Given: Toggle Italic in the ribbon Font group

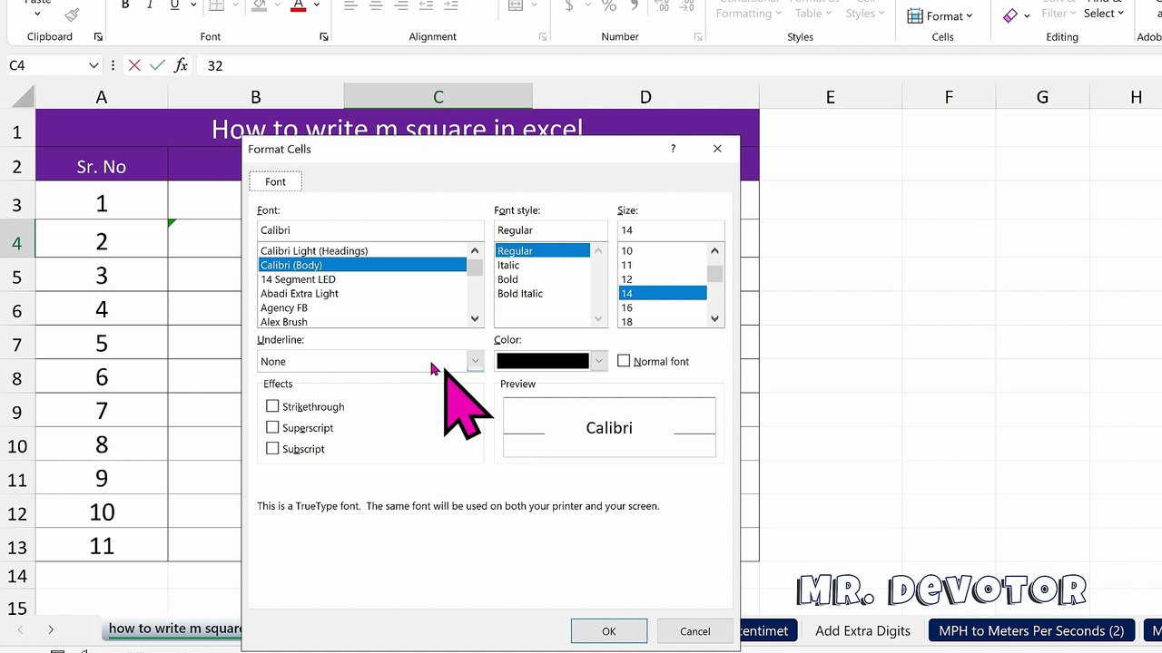Looking at the screenshot, I should (150, 5).
